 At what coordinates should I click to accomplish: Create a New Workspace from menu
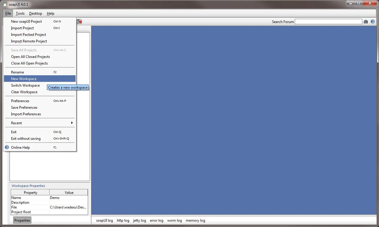coord(40,79)
